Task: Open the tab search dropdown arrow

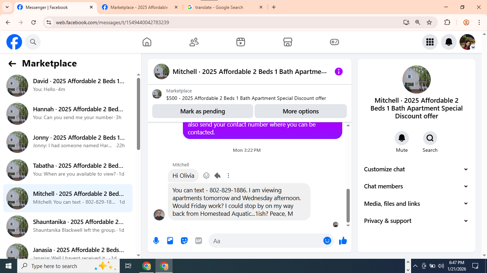Action: 7,7
